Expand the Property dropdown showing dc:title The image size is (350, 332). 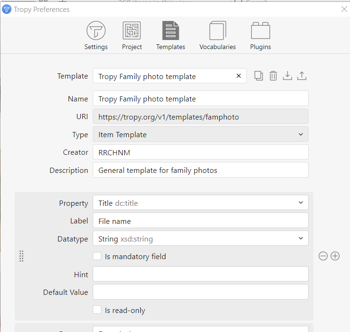tap(201, 202)
